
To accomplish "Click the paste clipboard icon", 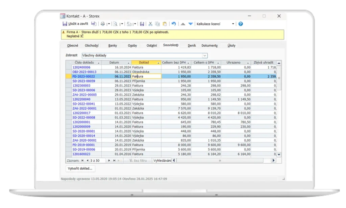I will click(165, 24).
